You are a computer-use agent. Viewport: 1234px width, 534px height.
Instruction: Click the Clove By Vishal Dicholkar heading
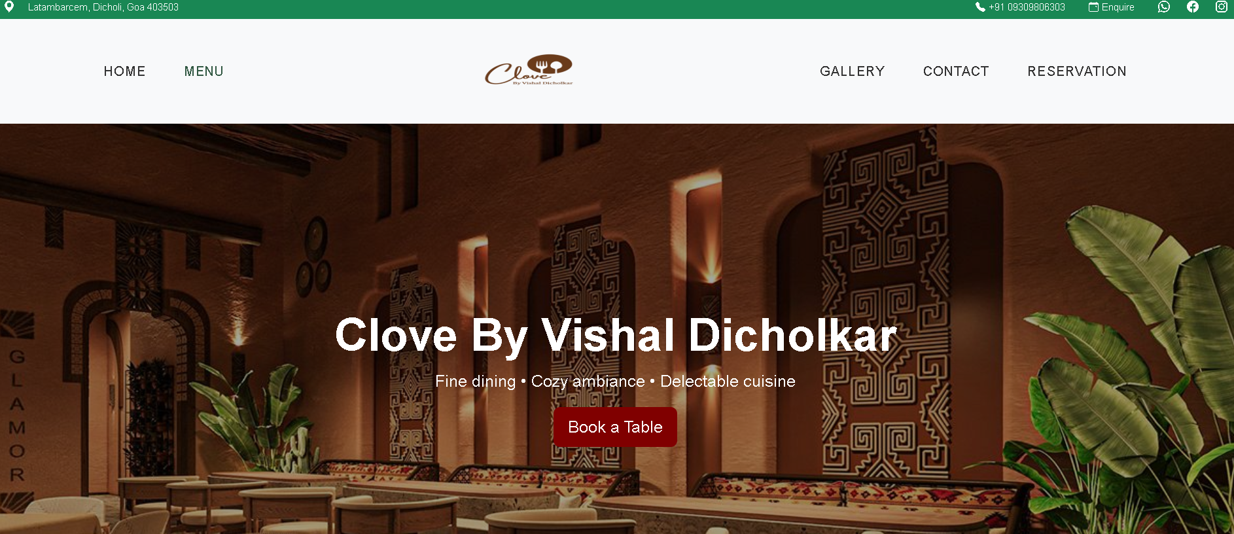point(616,336)
